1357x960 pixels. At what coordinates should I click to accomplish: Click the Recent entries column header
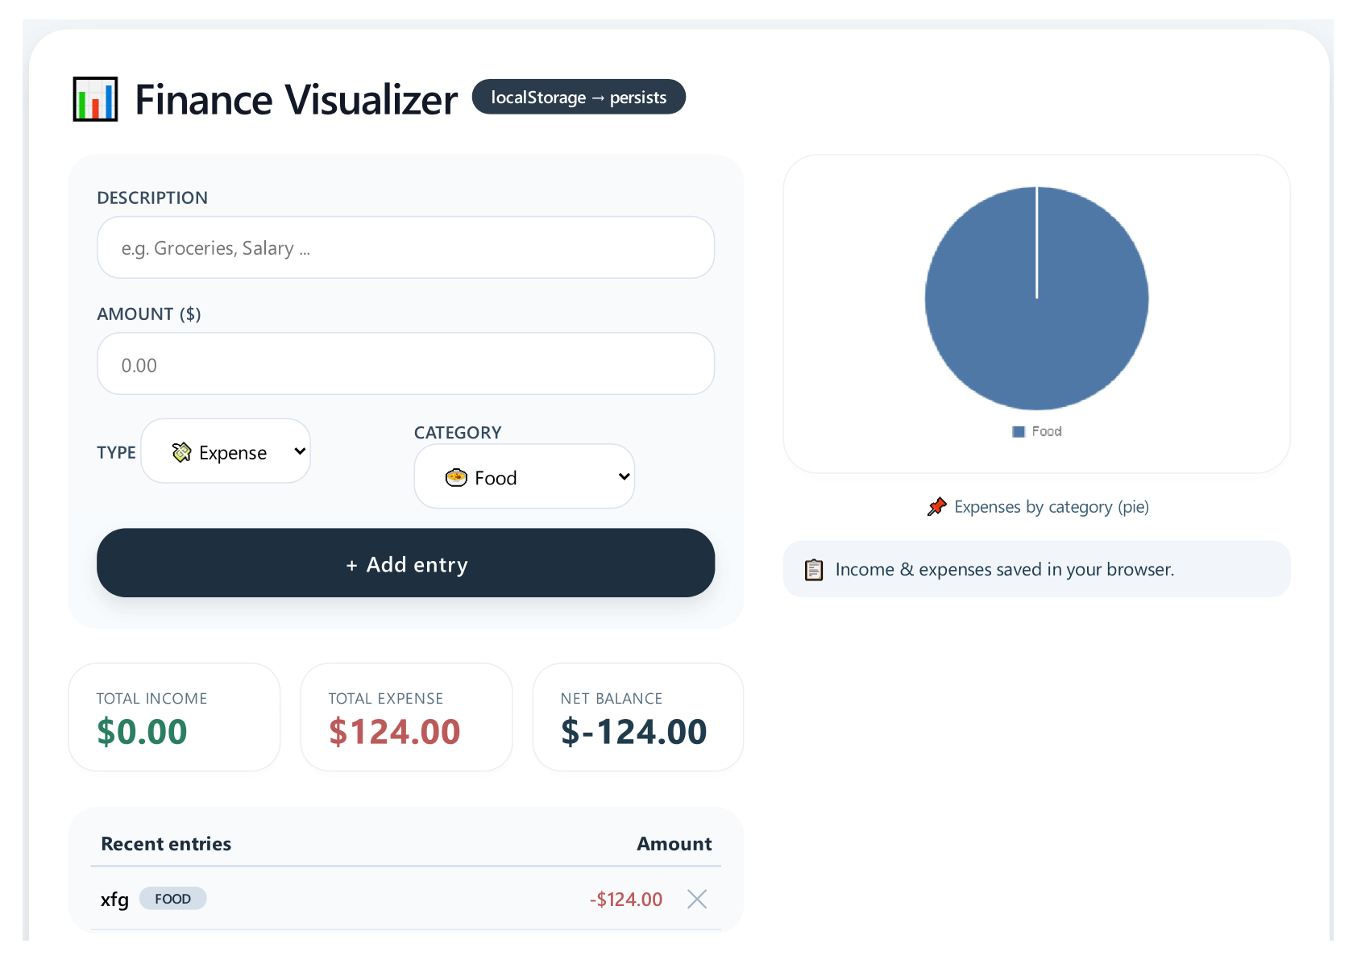pyautogui.click(x=166, y=844)
